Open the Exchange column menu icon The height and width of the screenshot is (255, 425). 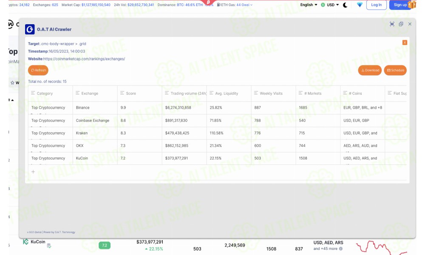[x=77, y=93]
